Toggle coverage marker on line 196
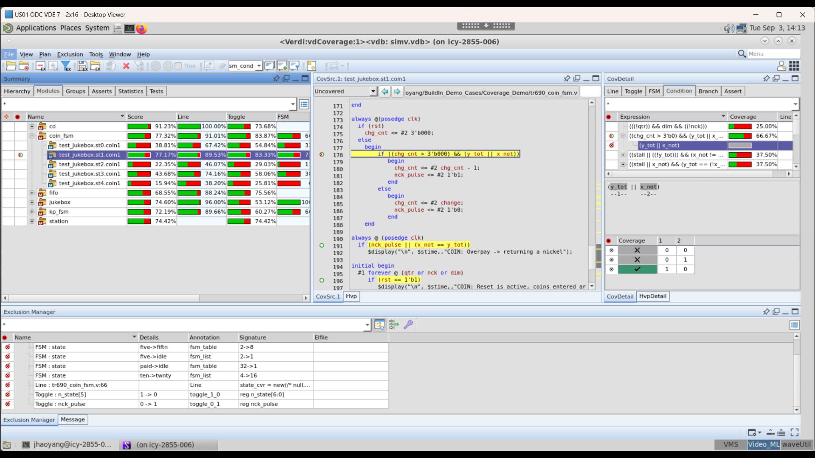This screenshot has width=815, height=458. pyautogui.click(x=322, y=280)
